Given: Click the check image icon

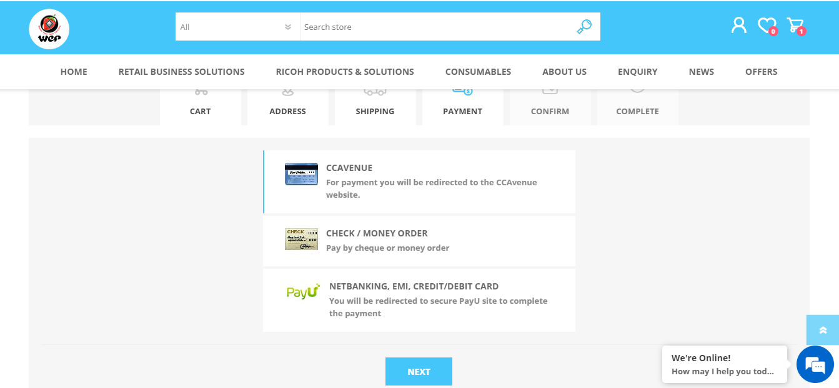Looking at the screenshot, I should coord(301,240).
